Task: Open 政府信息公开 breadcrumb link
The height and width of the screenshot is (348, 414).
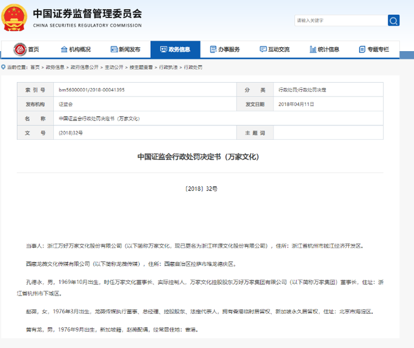Action: (x=85, y=67)
